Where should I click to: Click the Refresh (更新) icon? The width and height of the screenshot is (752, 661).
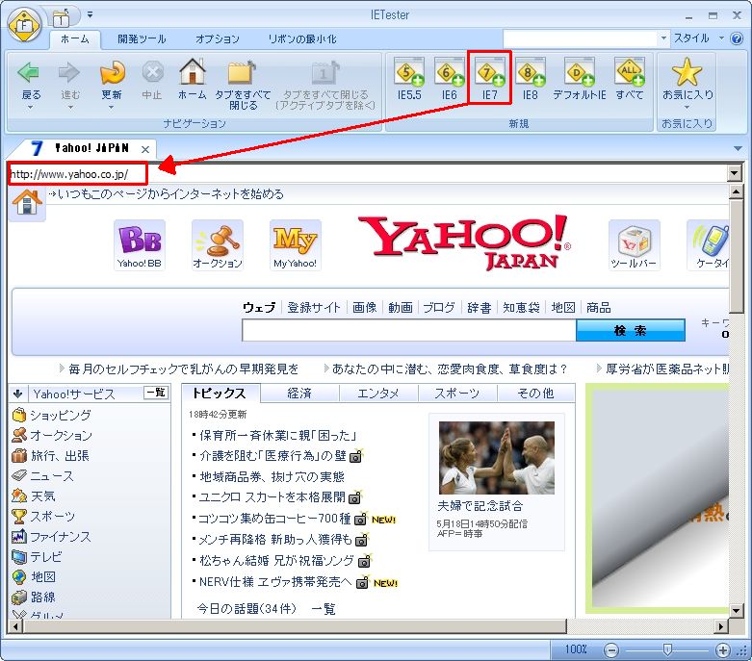pyautogui.click(x=112, y=73)
